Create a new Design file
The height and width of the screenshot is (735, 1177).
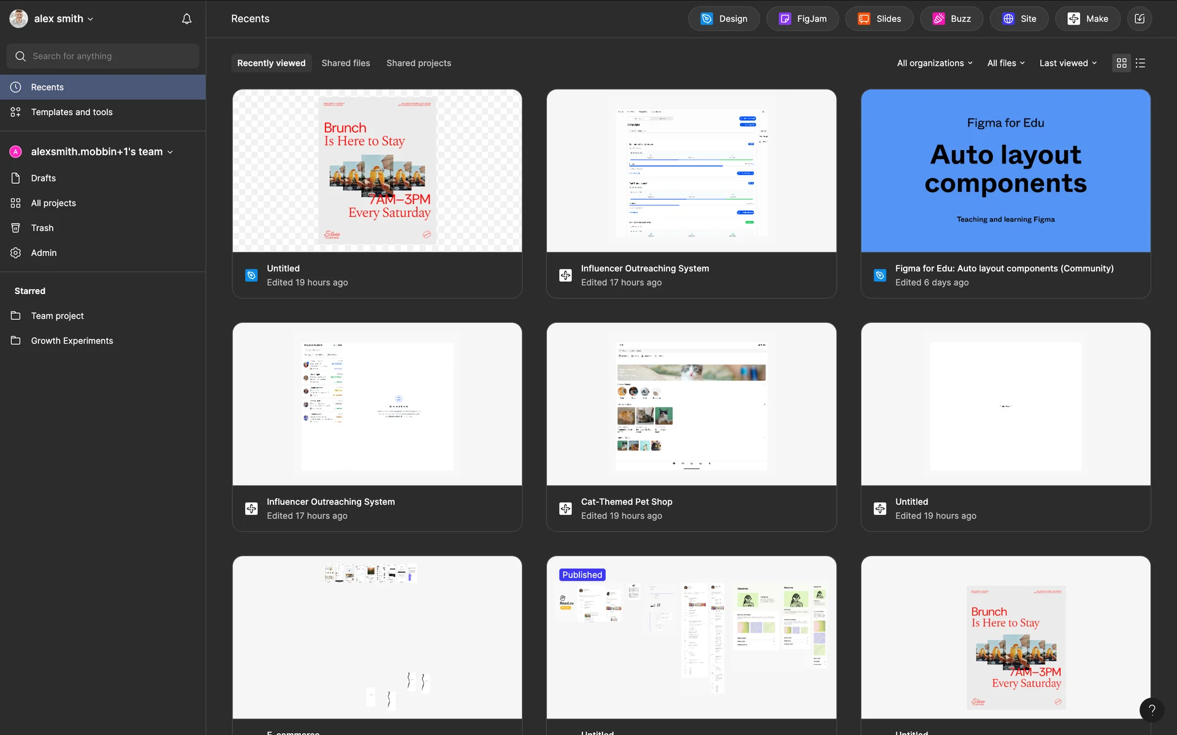coord(724,19)
